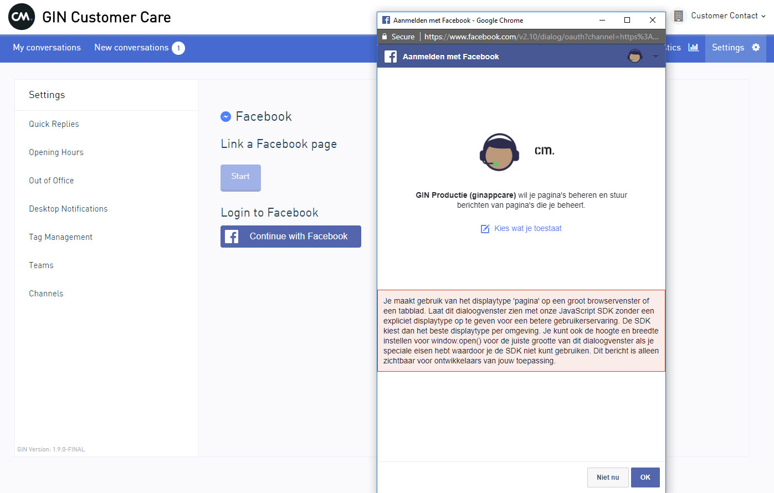The image size is (774, 493).
Task: Click the building icon beside Customer Contact
Action: (678, 16)
